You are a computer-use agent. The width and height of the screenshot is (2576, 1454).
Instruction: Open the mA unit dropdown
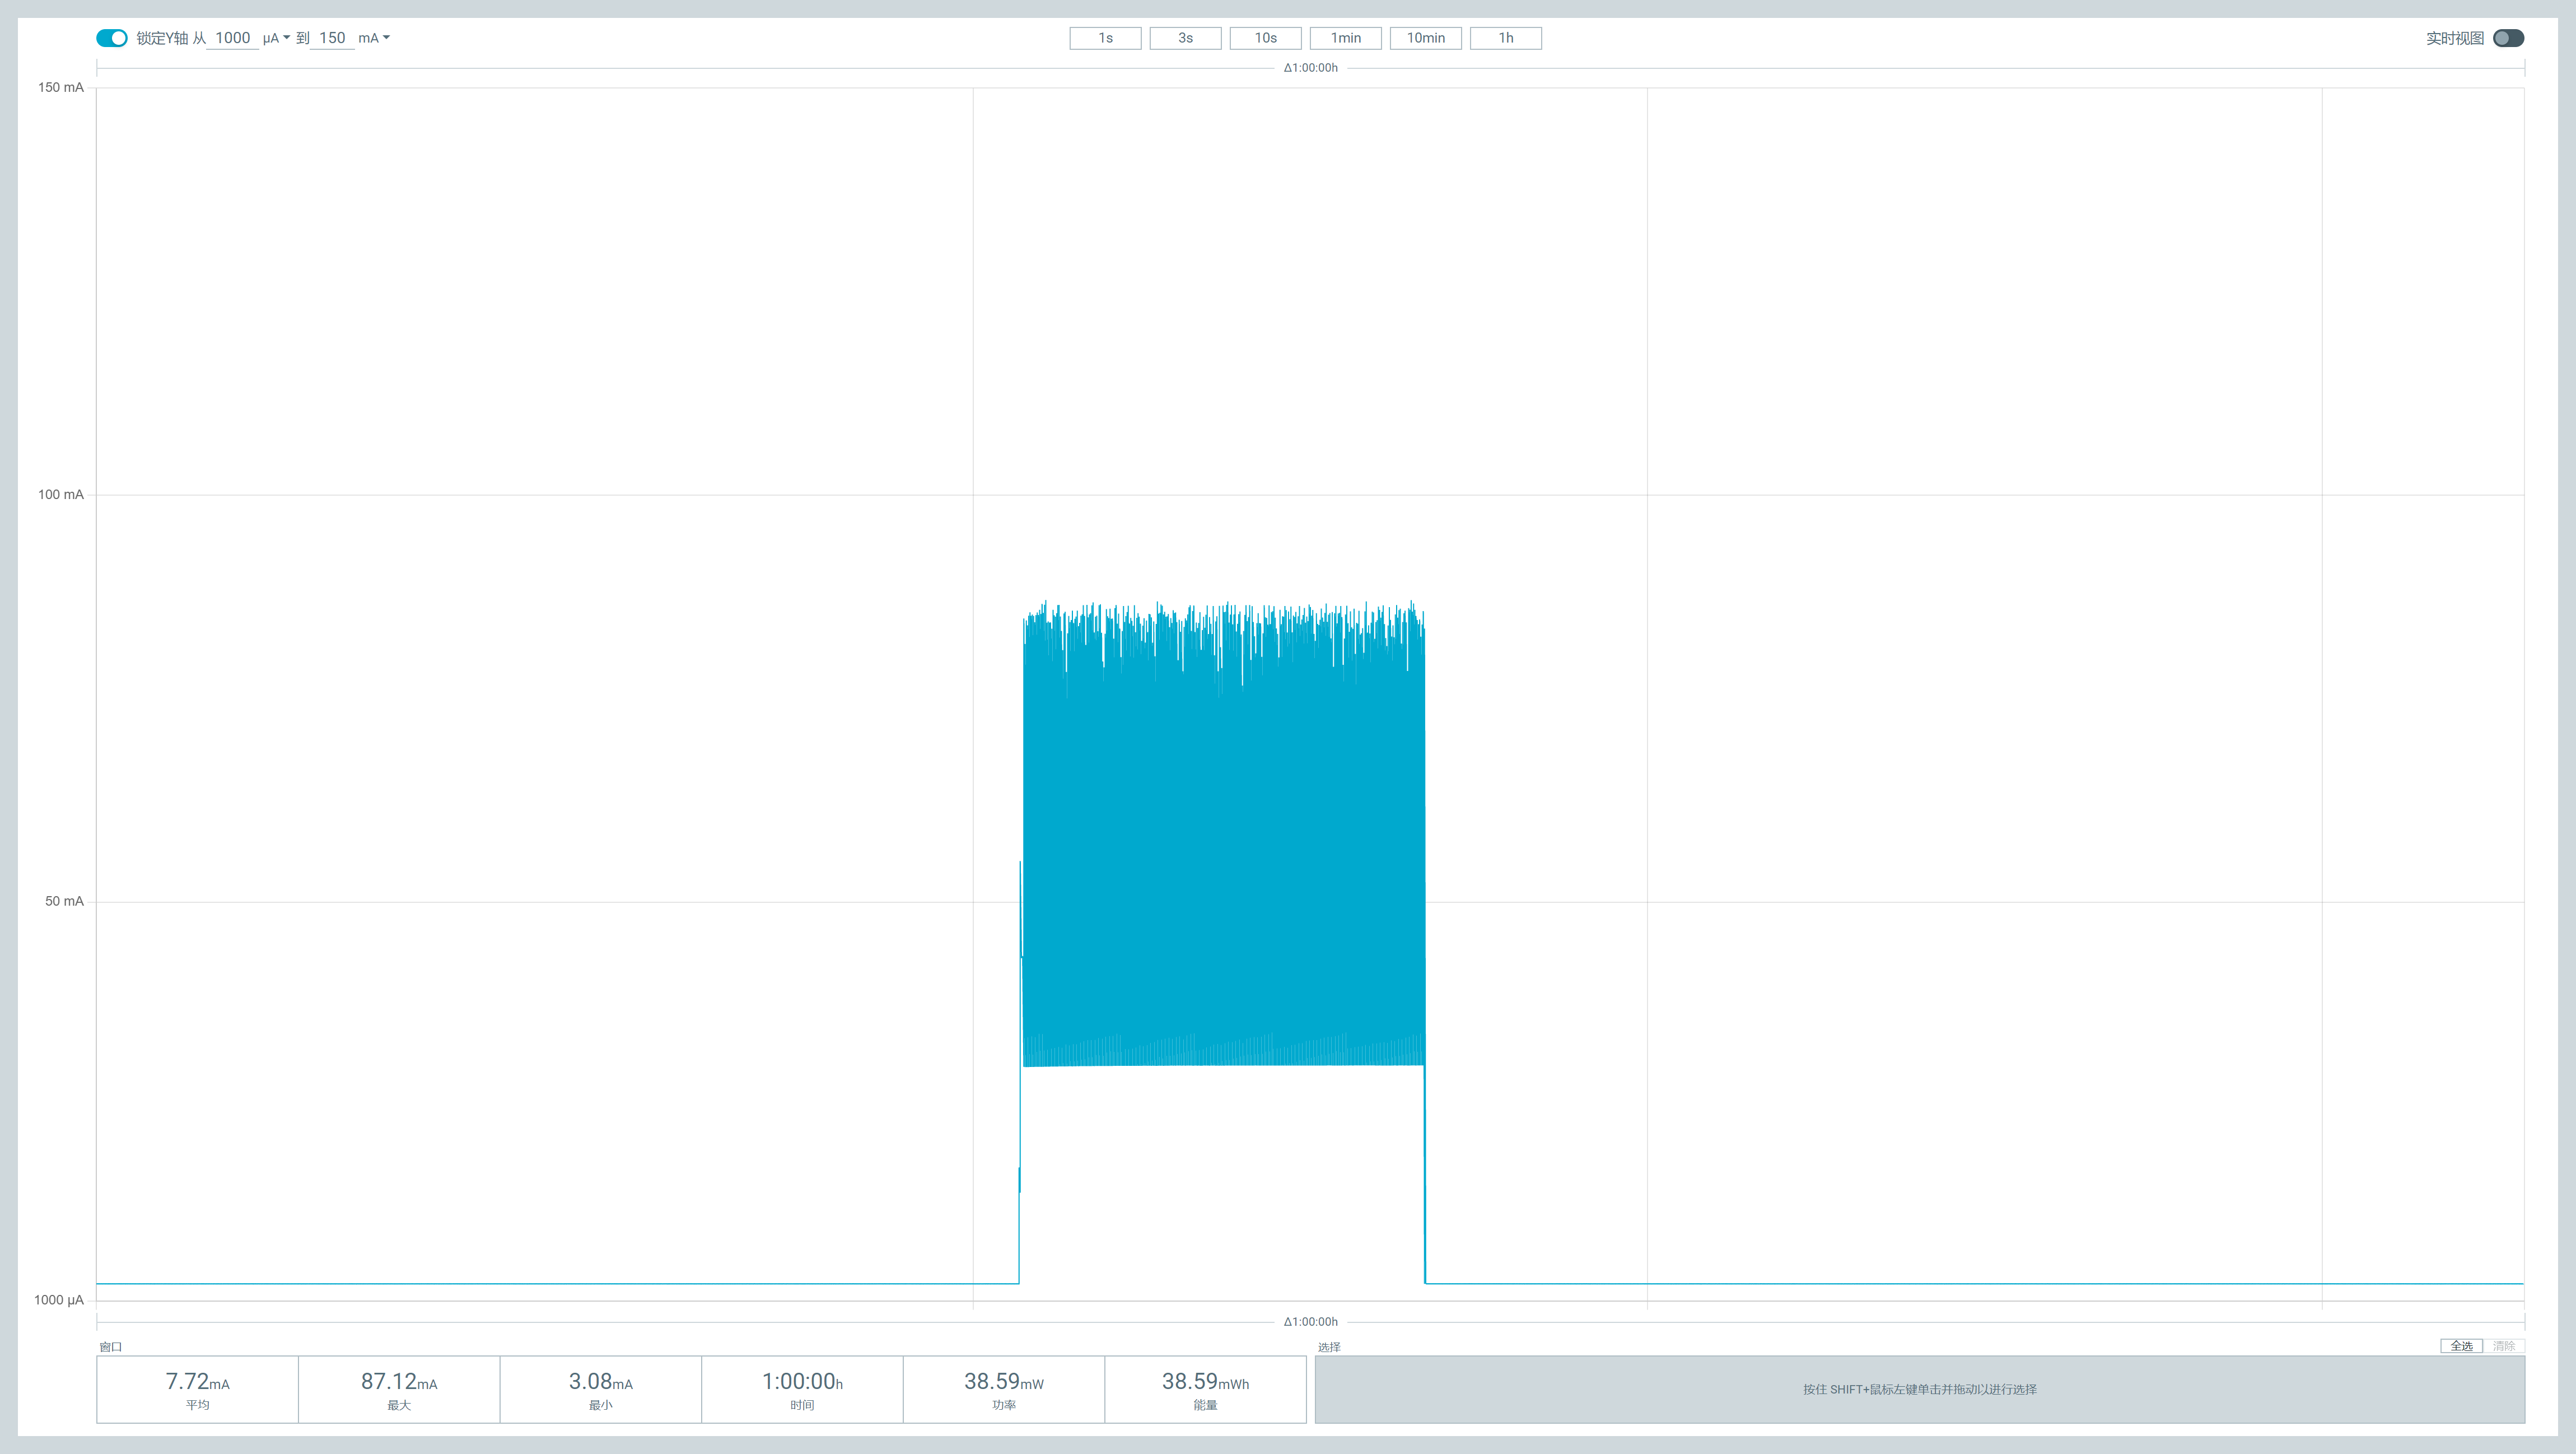(374, 38)
